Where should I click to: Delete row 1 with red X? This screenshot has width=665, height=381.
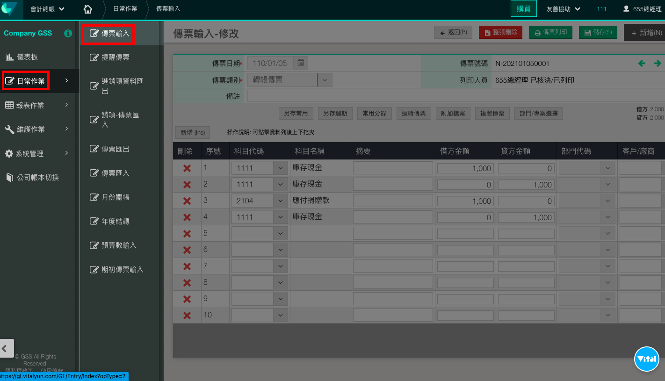click(x=187, y=168)
